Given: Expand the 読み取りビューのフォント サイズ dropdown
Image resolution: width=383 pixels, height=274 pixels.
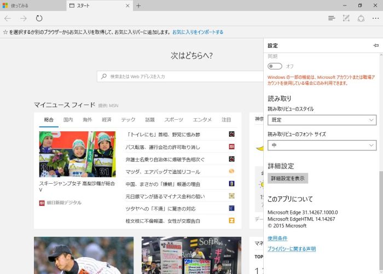Looking at the screenshot, I should 322,145.
